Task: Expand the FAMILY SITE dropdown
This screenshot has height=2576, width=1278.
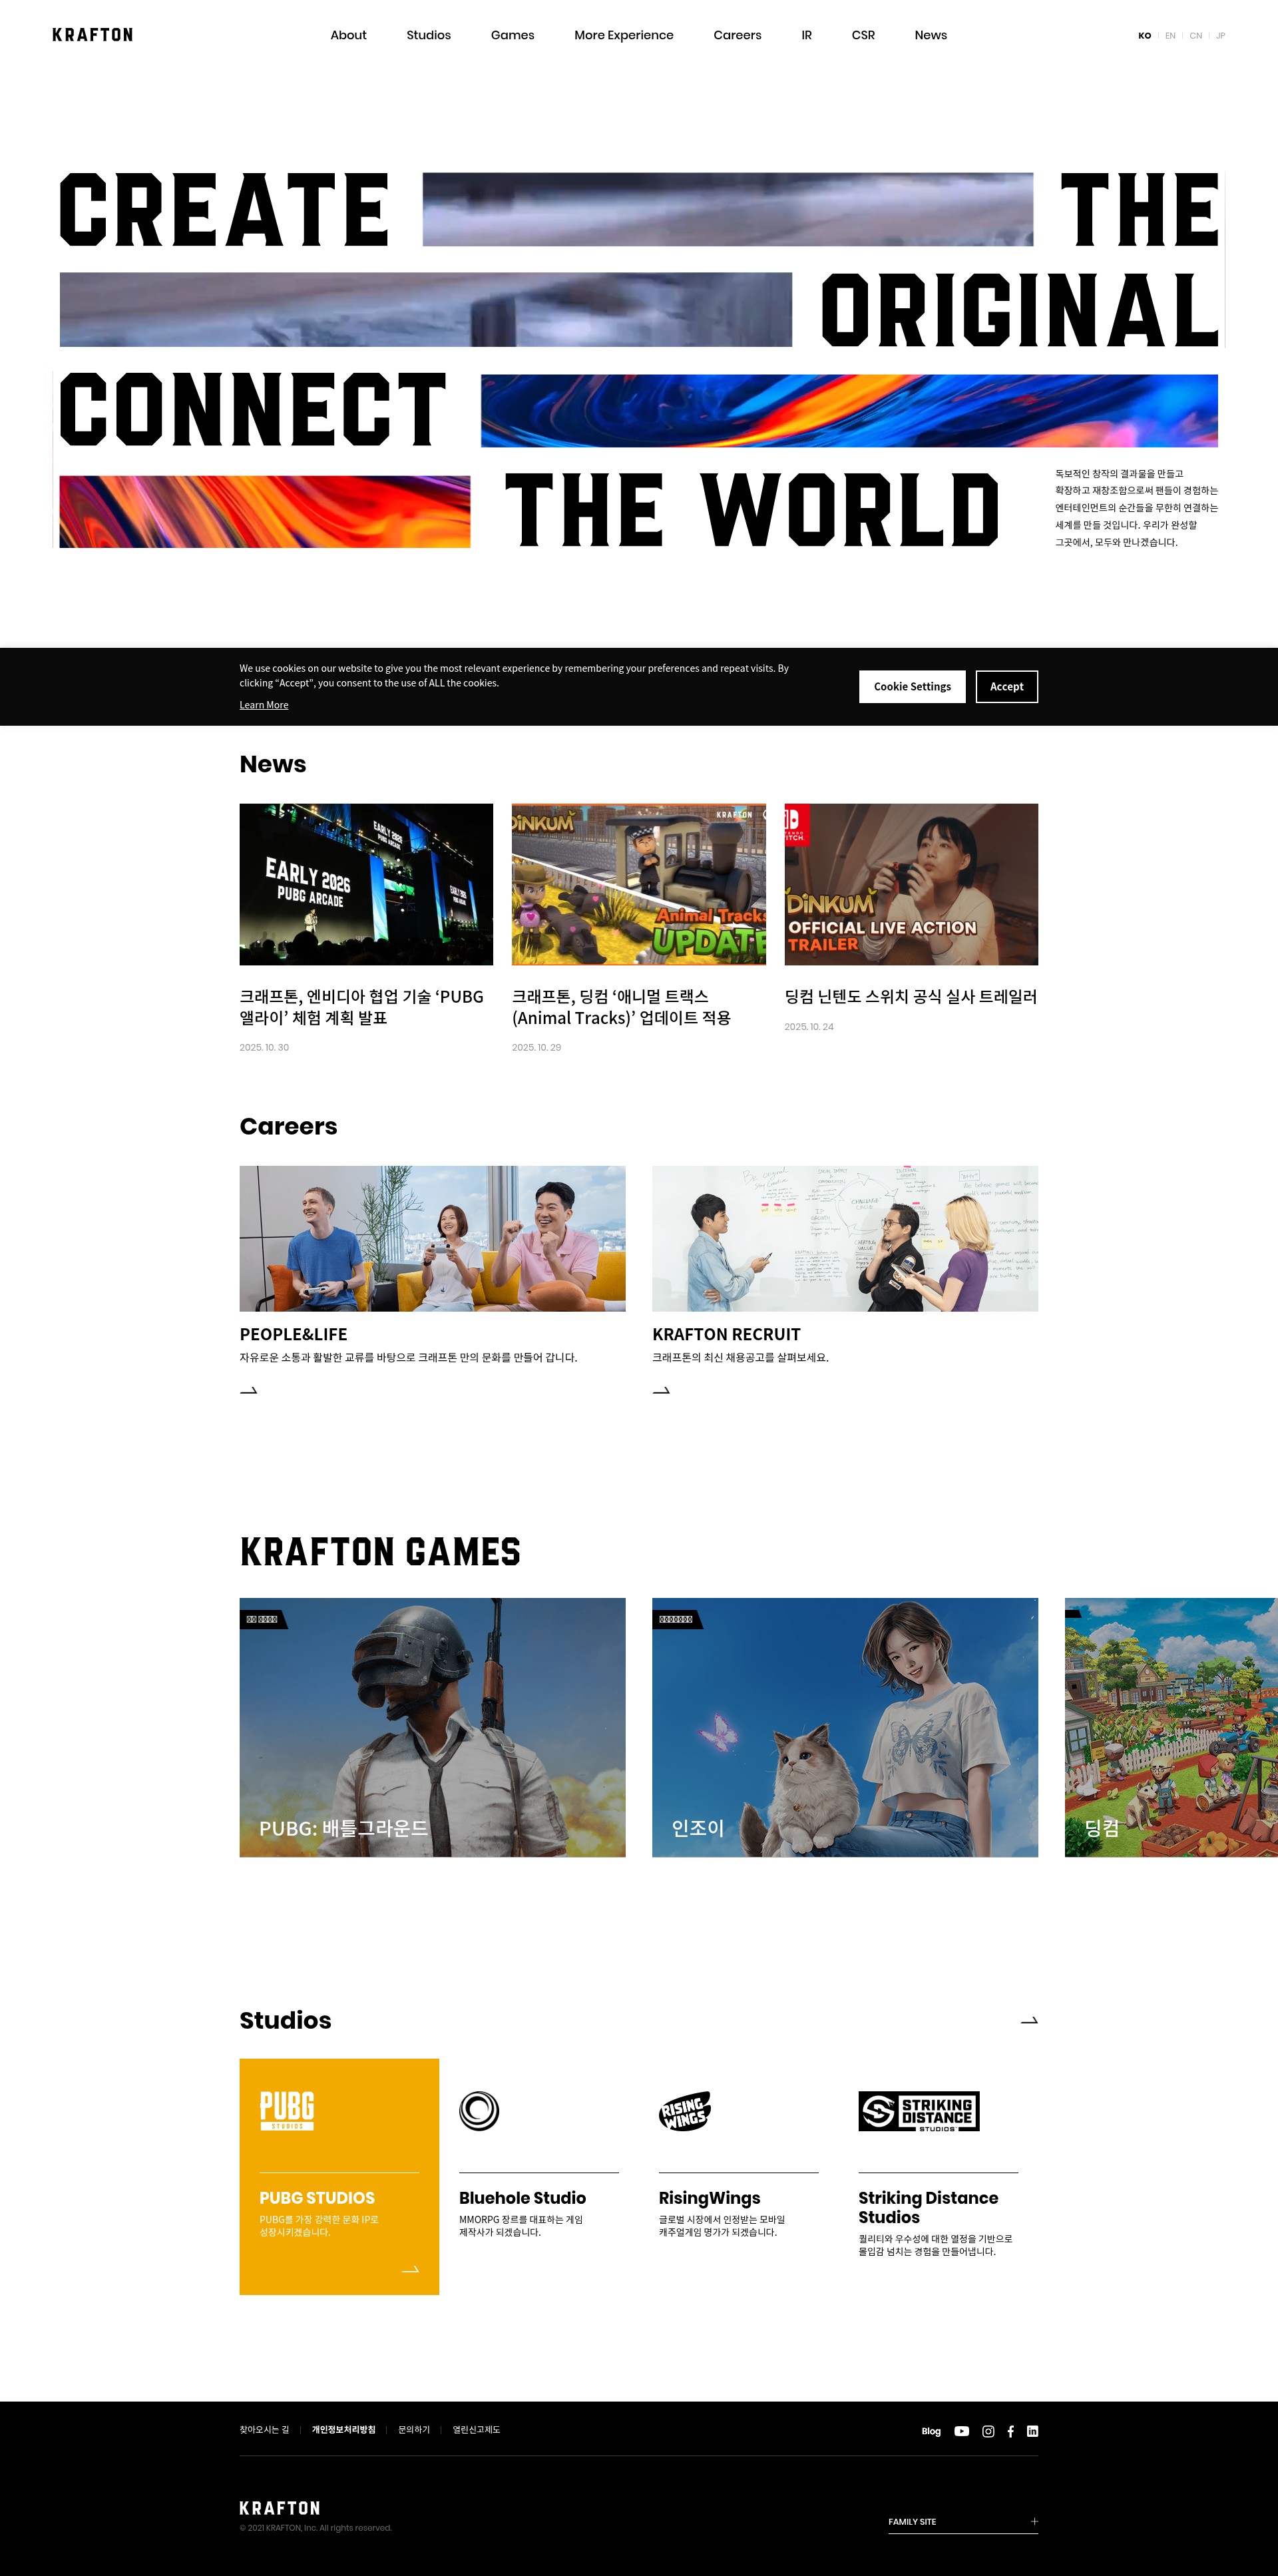Action: pos(963,2521)
